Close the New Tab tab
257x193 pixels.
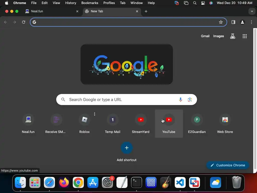click(137, 11)
